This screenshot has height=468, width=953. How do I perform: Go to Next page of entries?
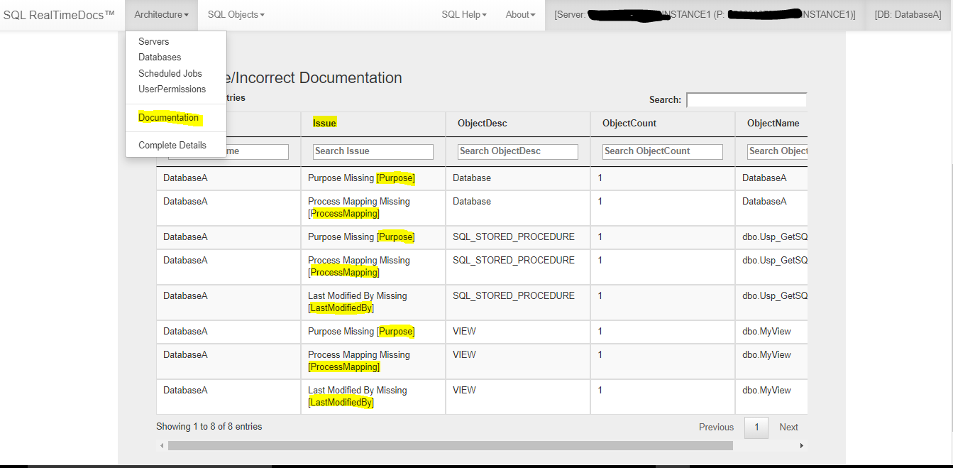coord(788,427)
